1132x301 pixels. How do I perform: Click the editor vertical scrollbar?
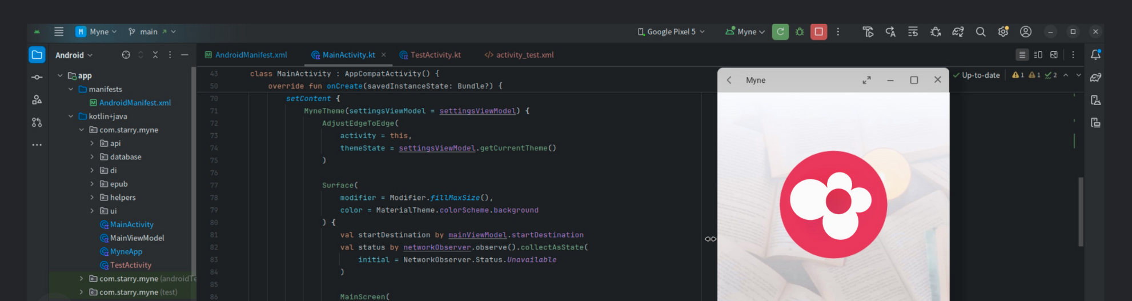(x=1081, y=211)
